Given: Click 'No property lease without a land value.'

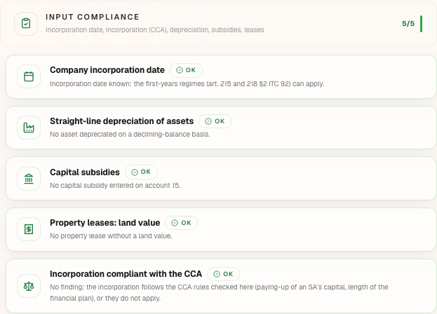Looking at the screenshot, I should [111, 235].
